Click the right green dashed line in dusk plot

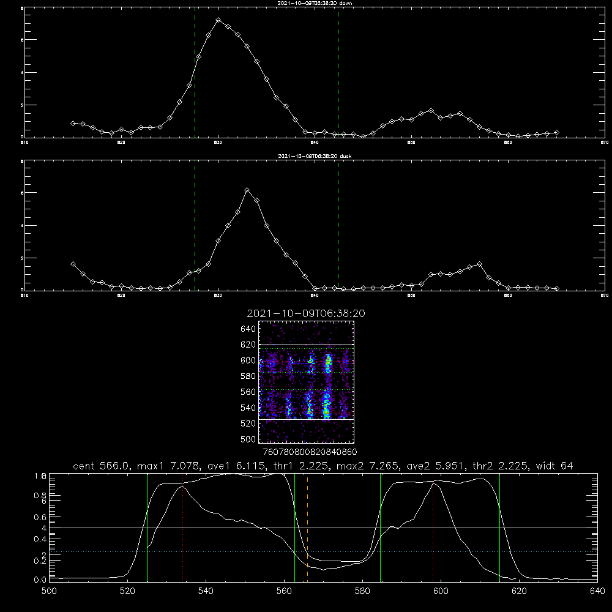tap(338, 227)
